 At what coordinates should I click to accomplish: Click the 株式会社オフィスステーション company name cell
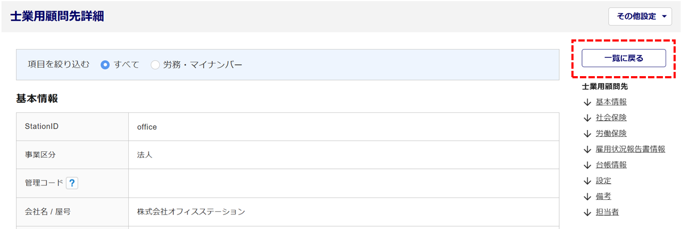(191, 212)
